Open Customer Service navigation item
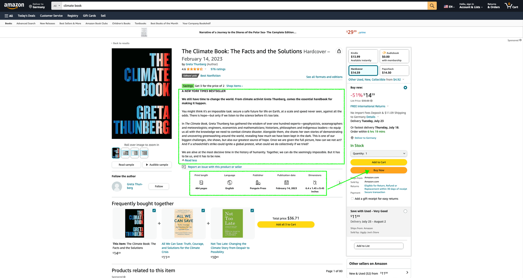Viewport: 523px width, 278px height. pyautogui.click(x=51, y=16)
